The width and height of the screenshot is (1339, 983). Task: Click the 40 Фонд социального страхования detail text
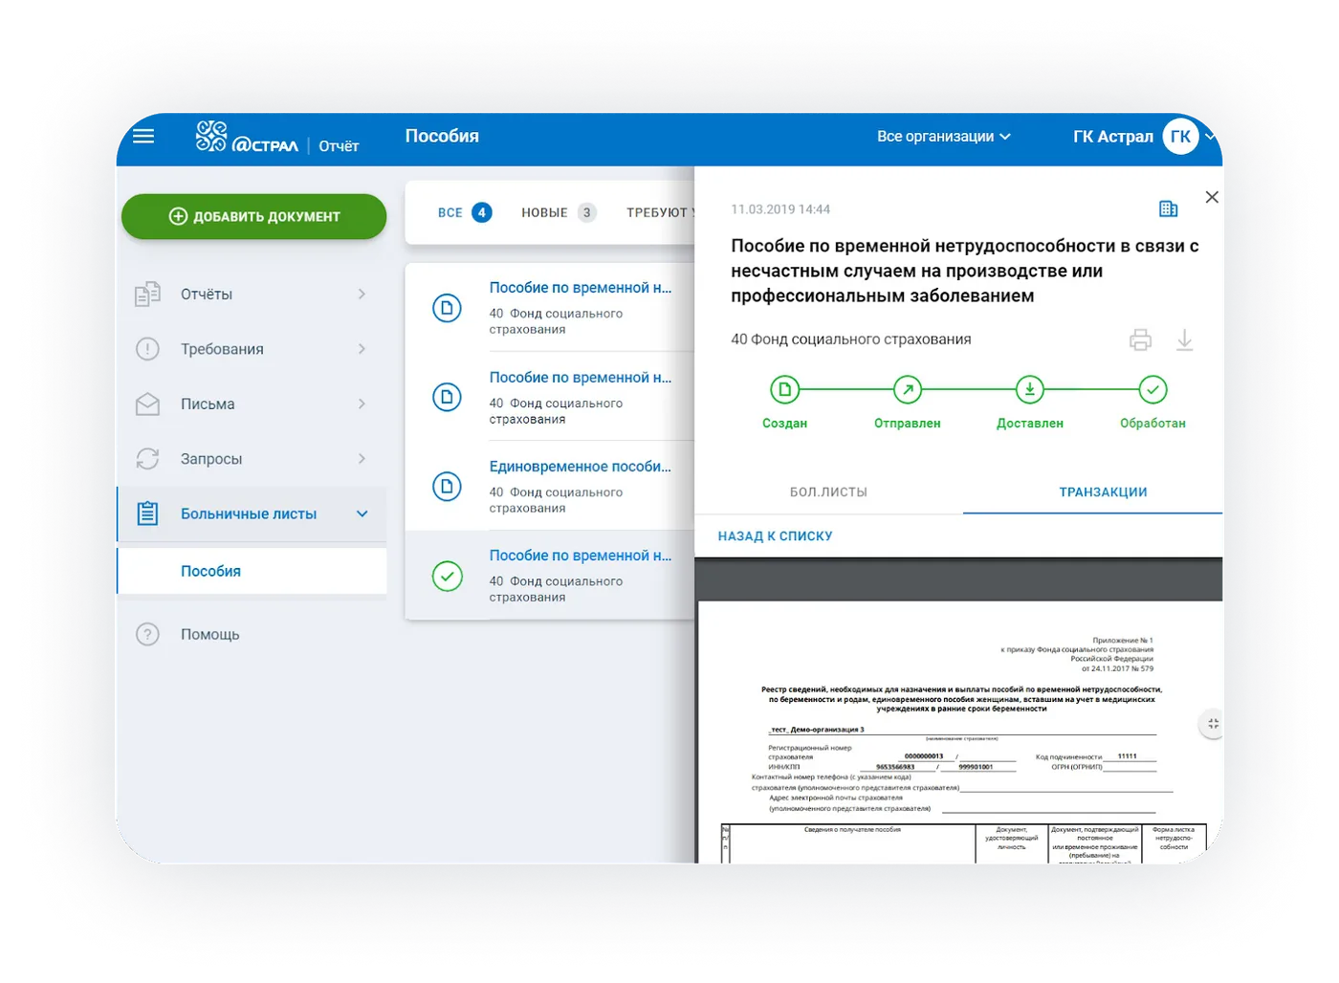[x=850, y=339]
